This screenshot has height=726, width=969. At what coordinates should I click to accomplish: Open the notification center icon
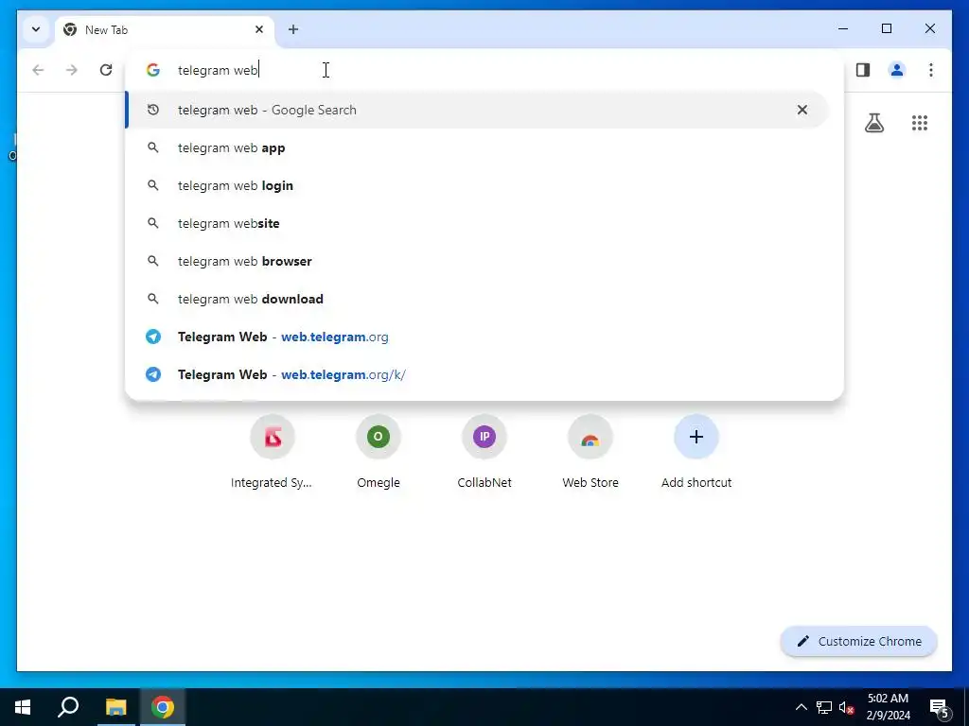click(x=940, y=707)
